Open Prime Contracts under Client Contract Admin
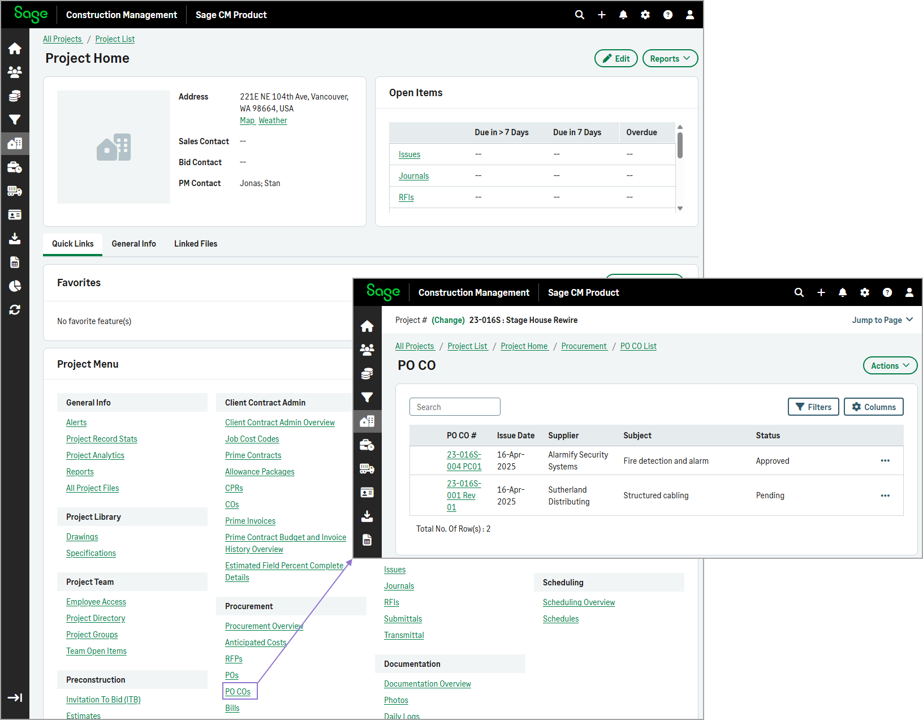The width and height of the screenshot is (923, 720). tap(253, 455)
